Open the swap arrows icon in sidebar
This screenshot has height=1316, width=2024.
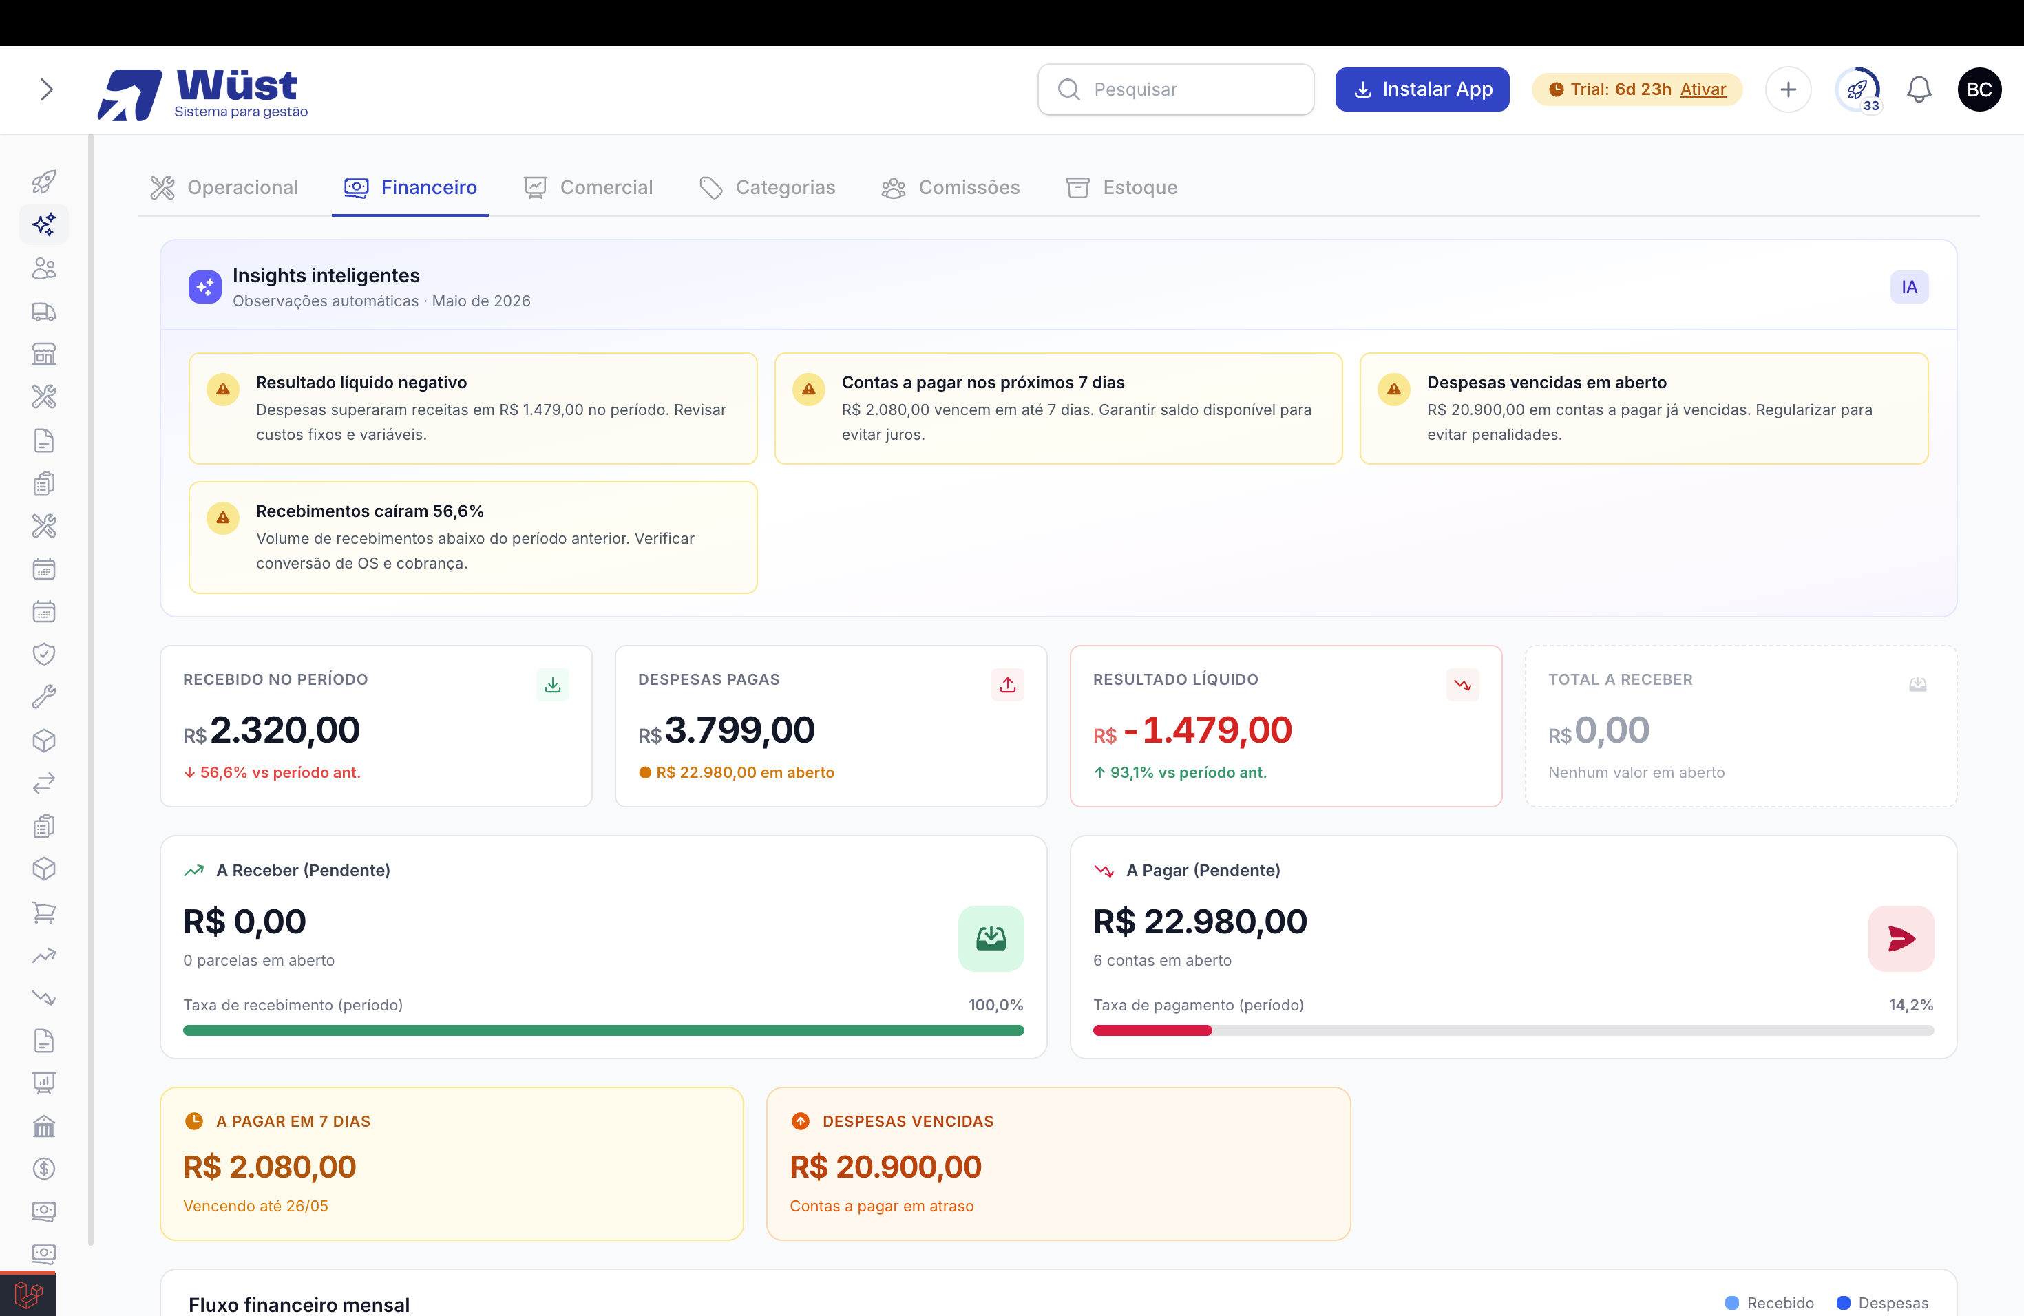44,783
